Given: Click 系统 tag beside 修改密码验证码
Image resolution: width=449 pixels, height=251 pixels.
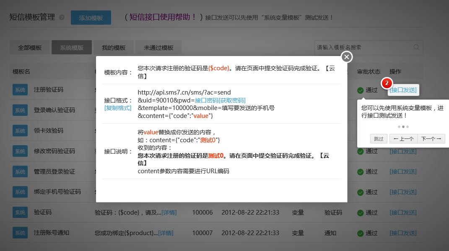Looking at the screenshot, I should pos(20,151).
